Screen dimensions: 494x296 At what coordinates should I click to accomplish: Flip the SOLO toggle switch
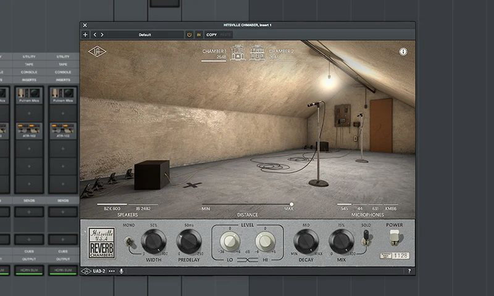coord(366,237)
